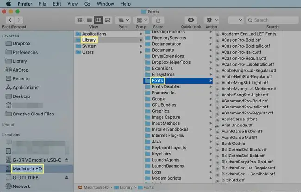Switch to gallery view in toolbar
The width and height of the screenshot is (301, 192).
[x=107, y=20]
